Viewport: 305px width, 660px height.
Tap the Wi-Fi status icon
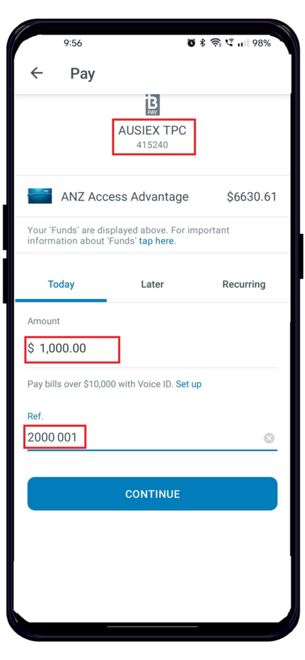pyautogui.click(x=216, y=43)
